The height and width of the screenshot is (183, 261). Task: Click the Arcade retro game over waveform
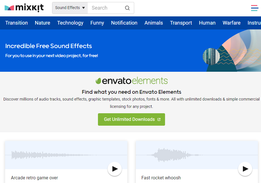click(x=66, y=155)
